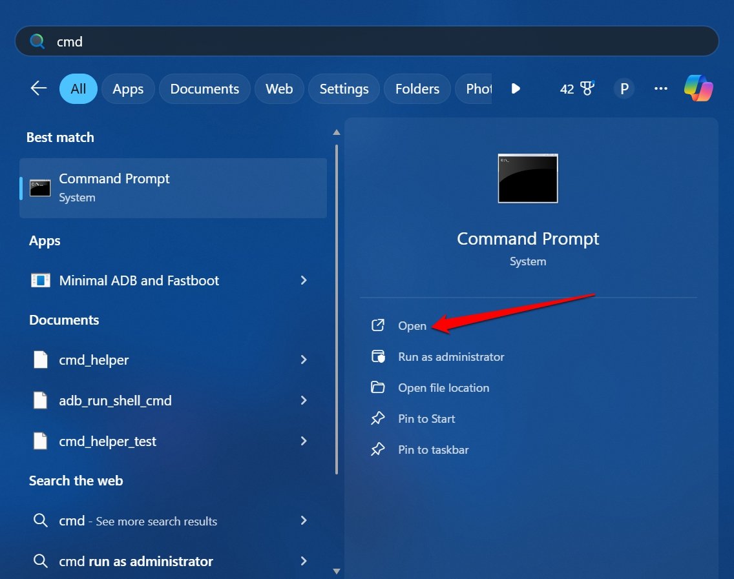Open the three-dot more options menu
This screenshot has height=579, width=734.
click(x=660, y=88)
